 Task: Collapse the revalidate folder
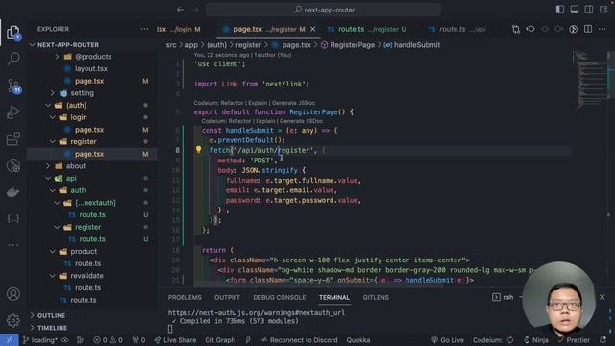pyautogui.click(x=53, y=276)
